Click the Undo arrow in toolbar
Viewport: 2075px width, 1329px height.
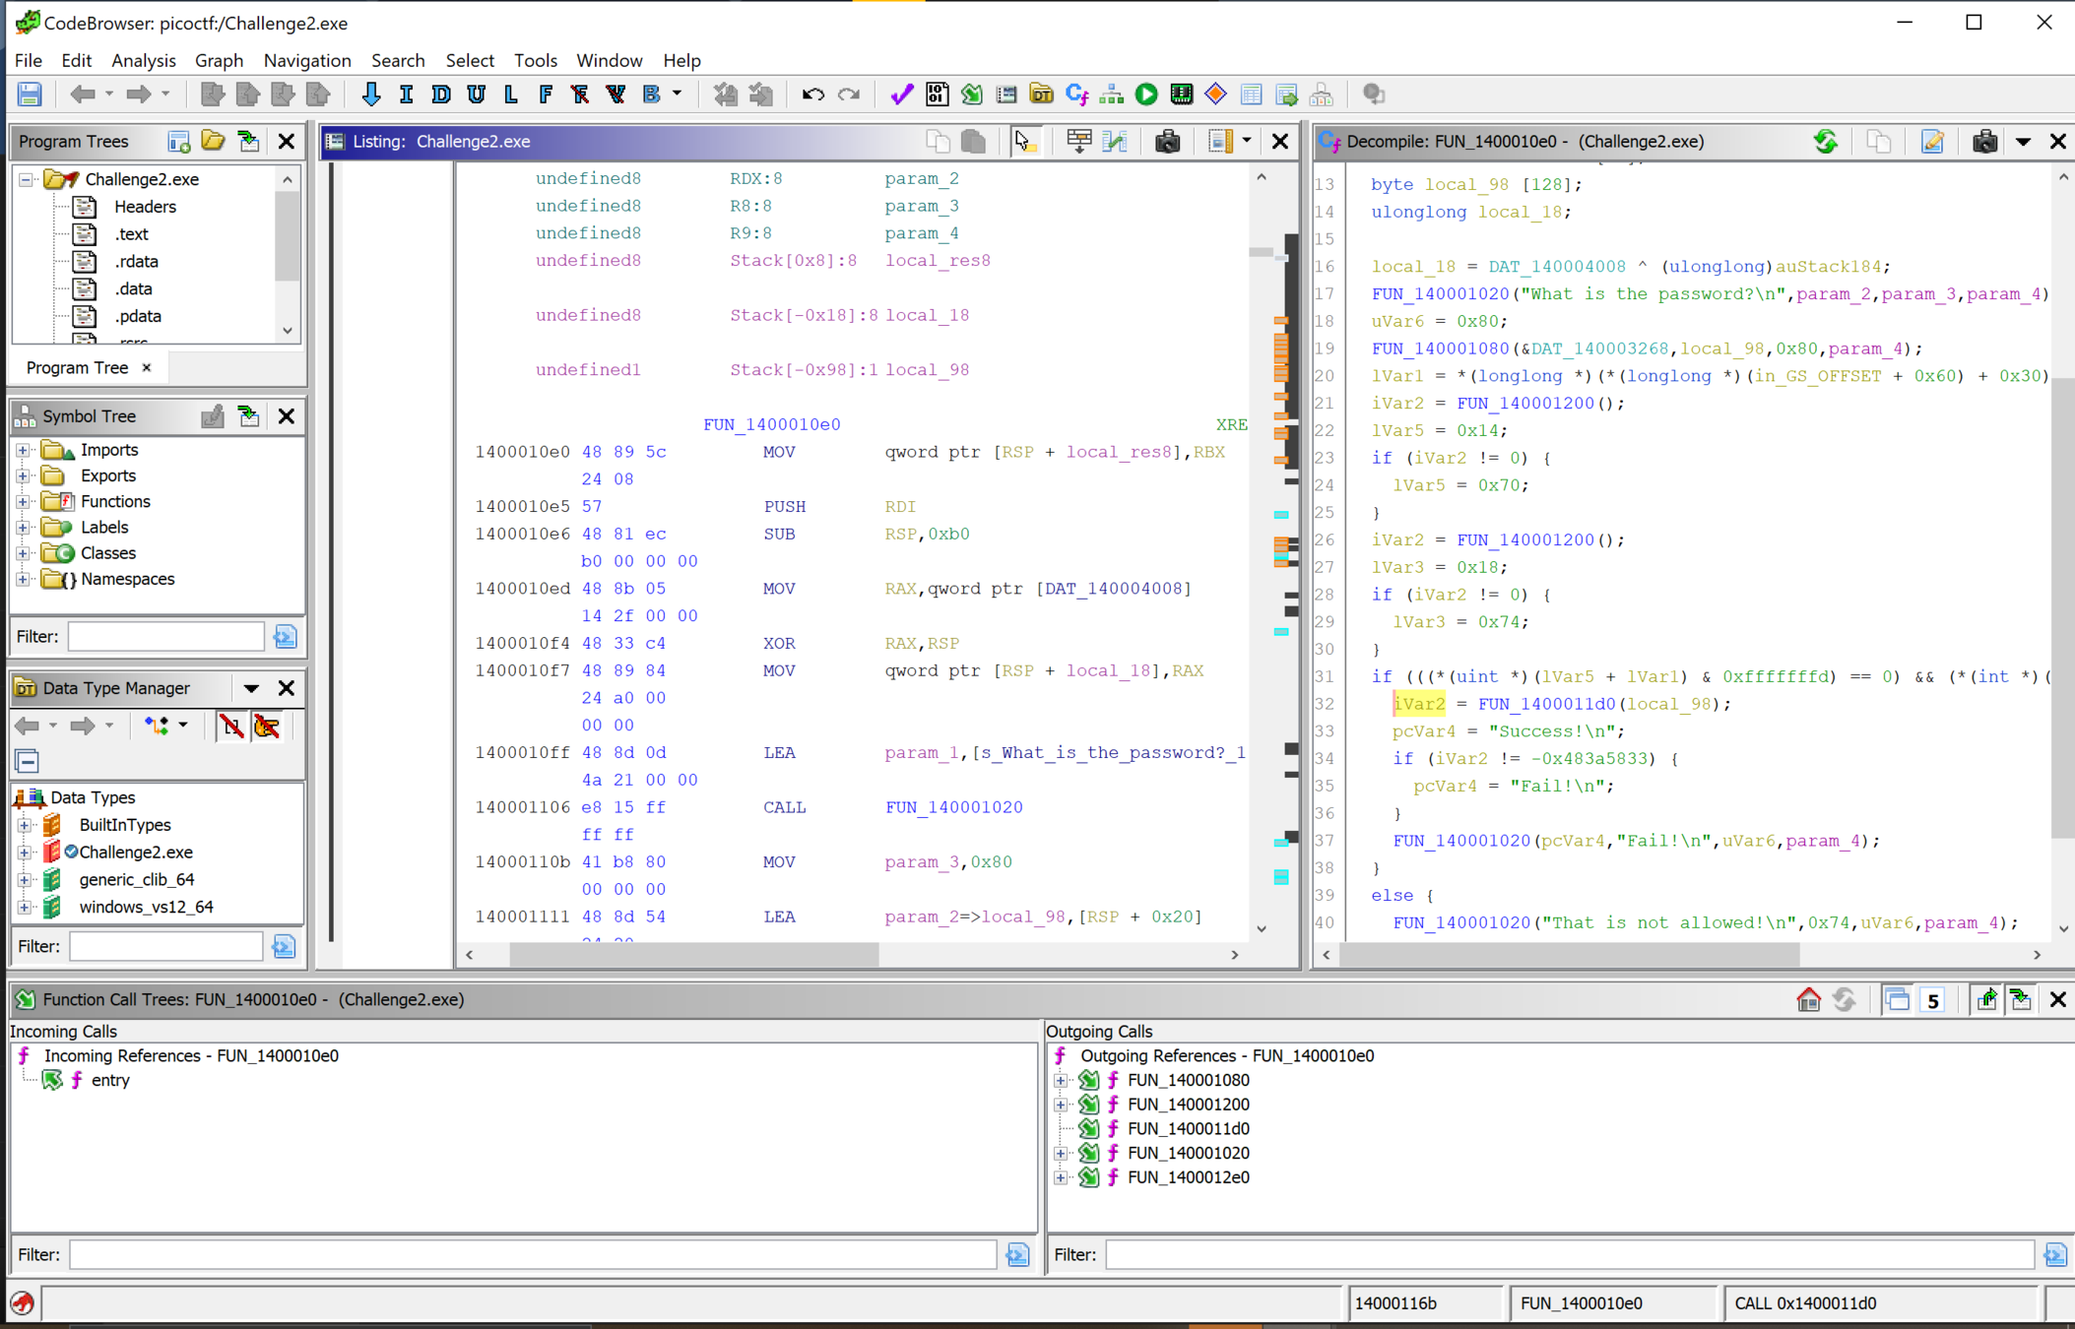(x=812, y=95)
